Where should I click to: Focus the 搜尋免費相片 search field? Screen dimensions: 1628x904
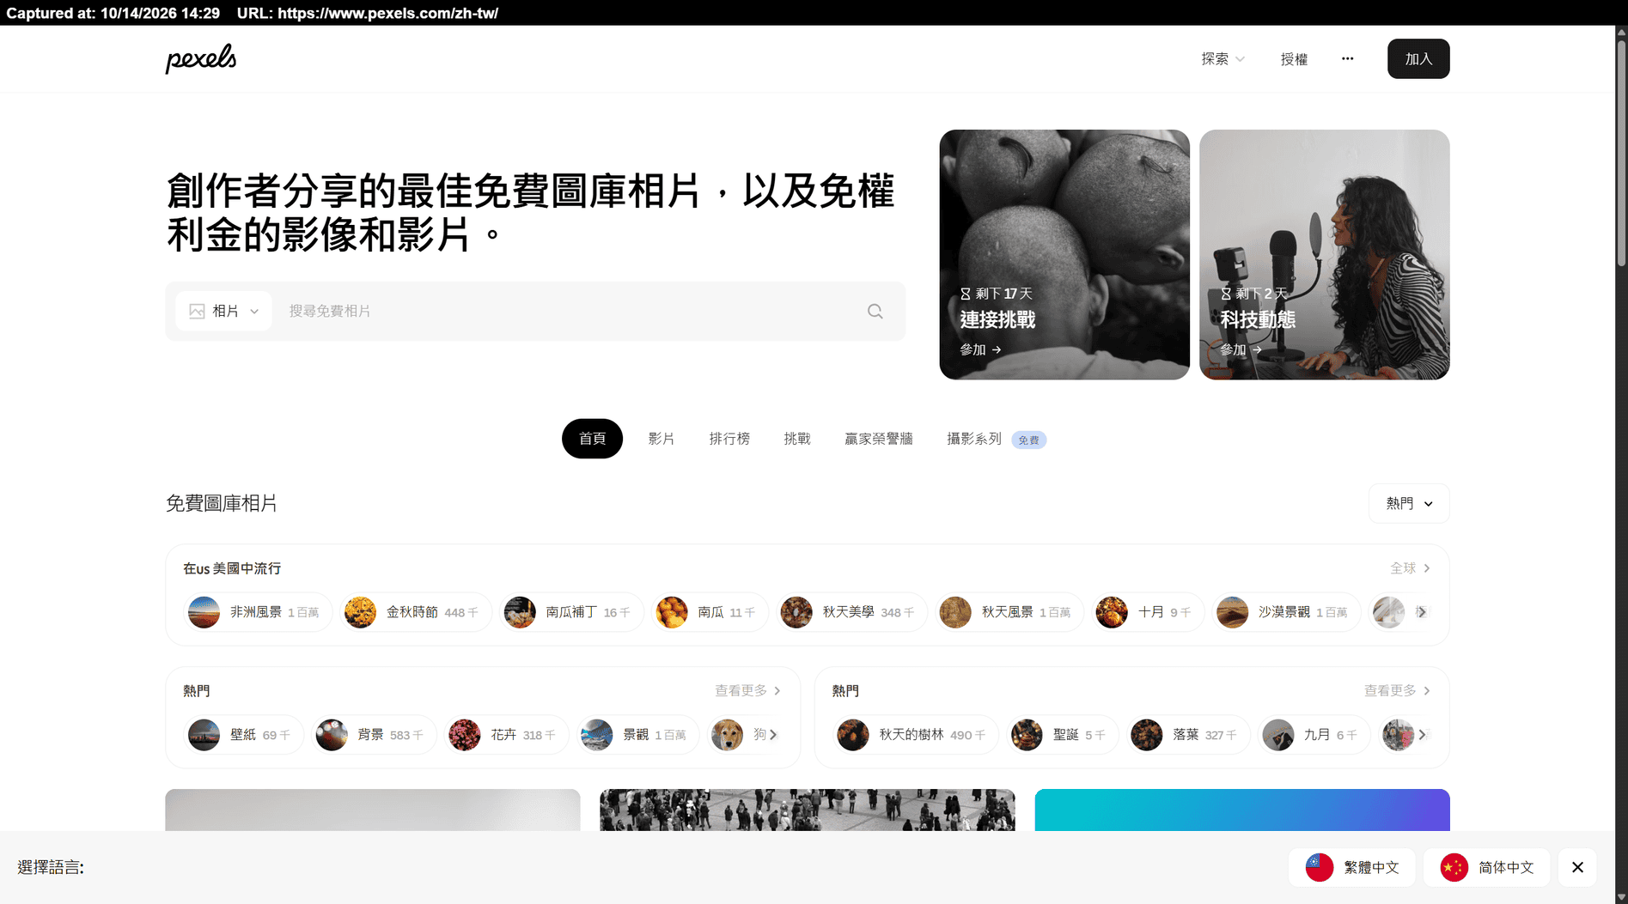pos(567,311)
